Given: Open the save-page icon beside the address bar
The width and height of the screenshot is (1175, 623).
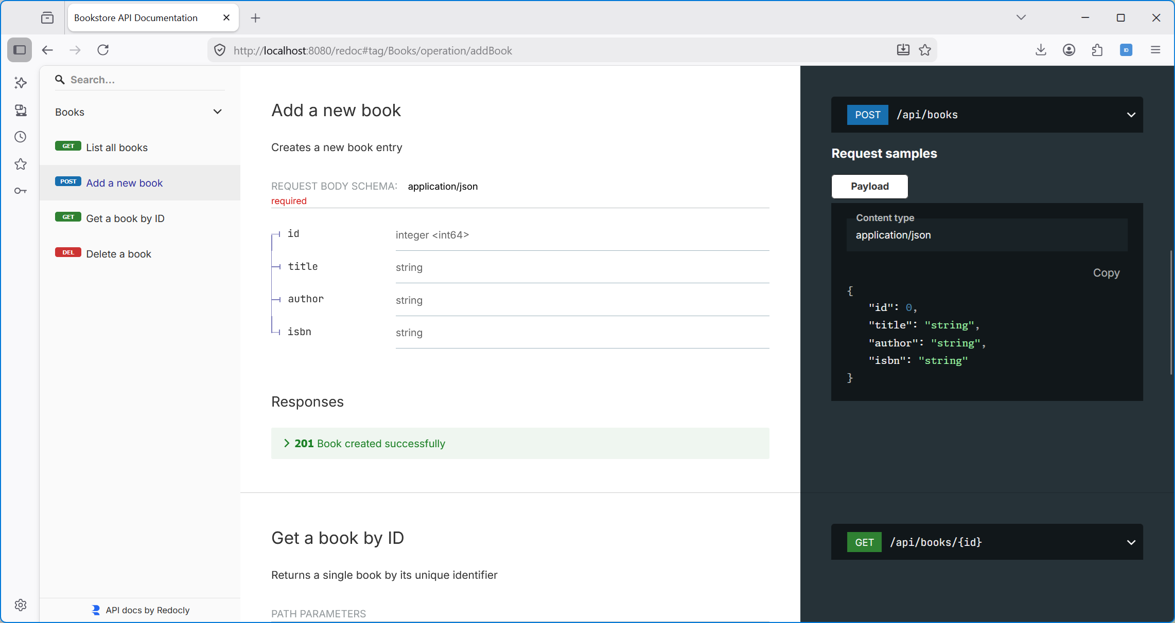Looking at the screenshot, I should tap(902, 50).
